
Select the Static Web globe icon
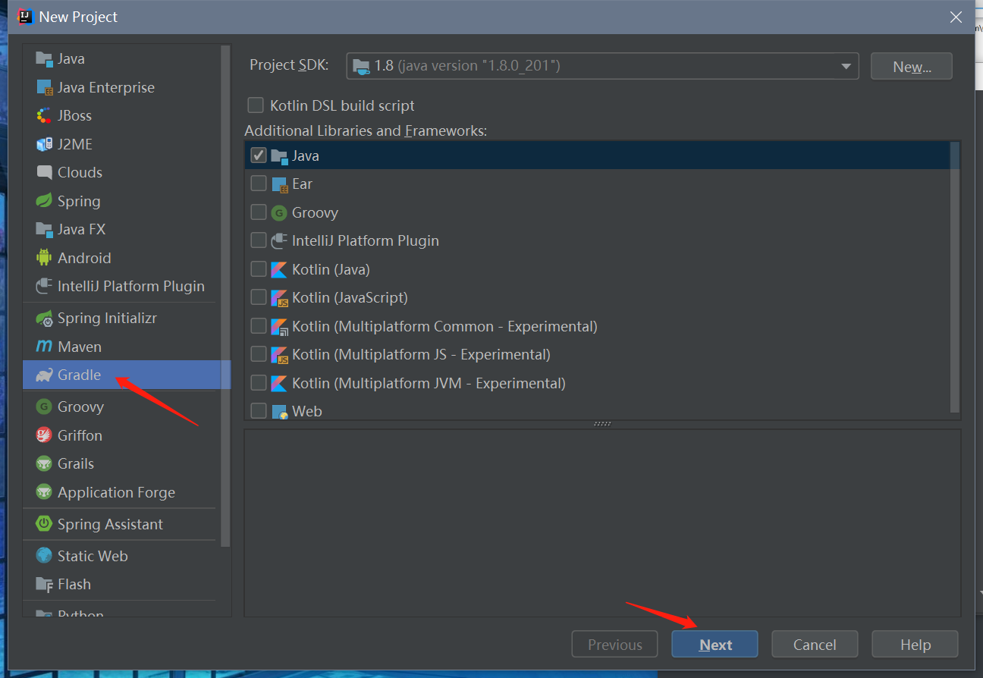[x=44, y=556]
